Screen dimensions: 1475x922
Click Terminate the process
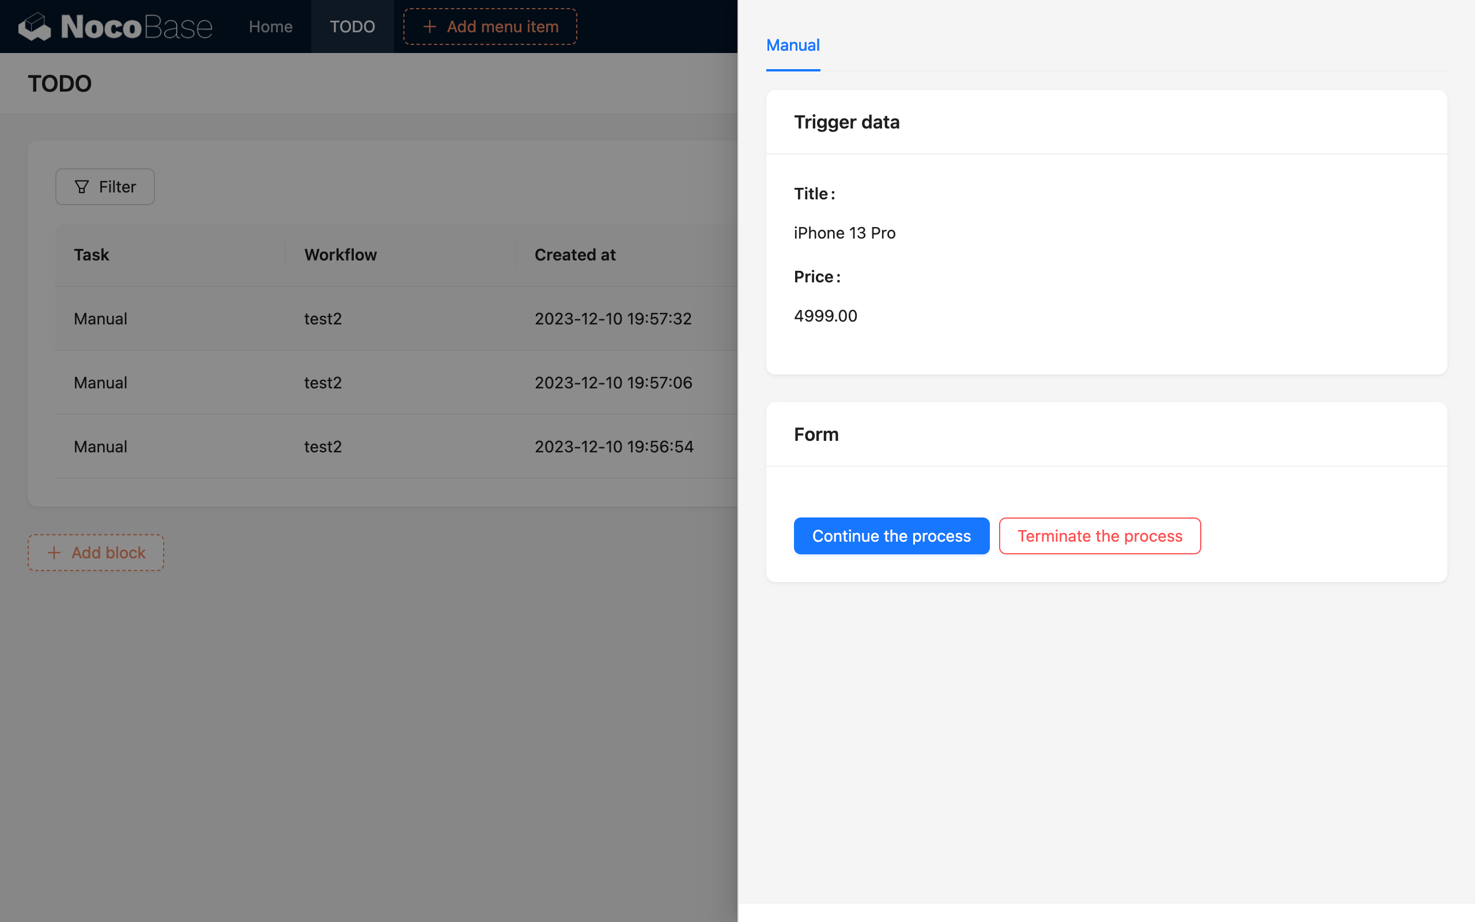pos(1099,536)
